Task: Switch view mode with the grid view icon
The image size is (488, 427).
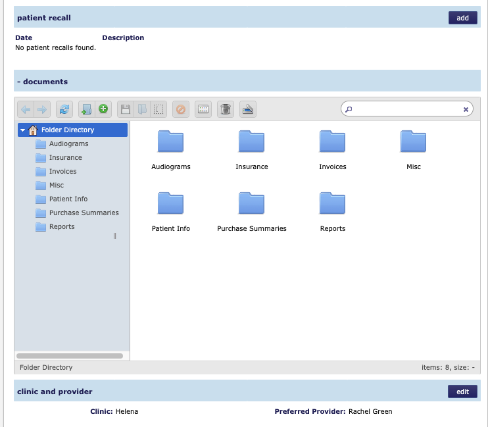Action: (x=203, y=109)
